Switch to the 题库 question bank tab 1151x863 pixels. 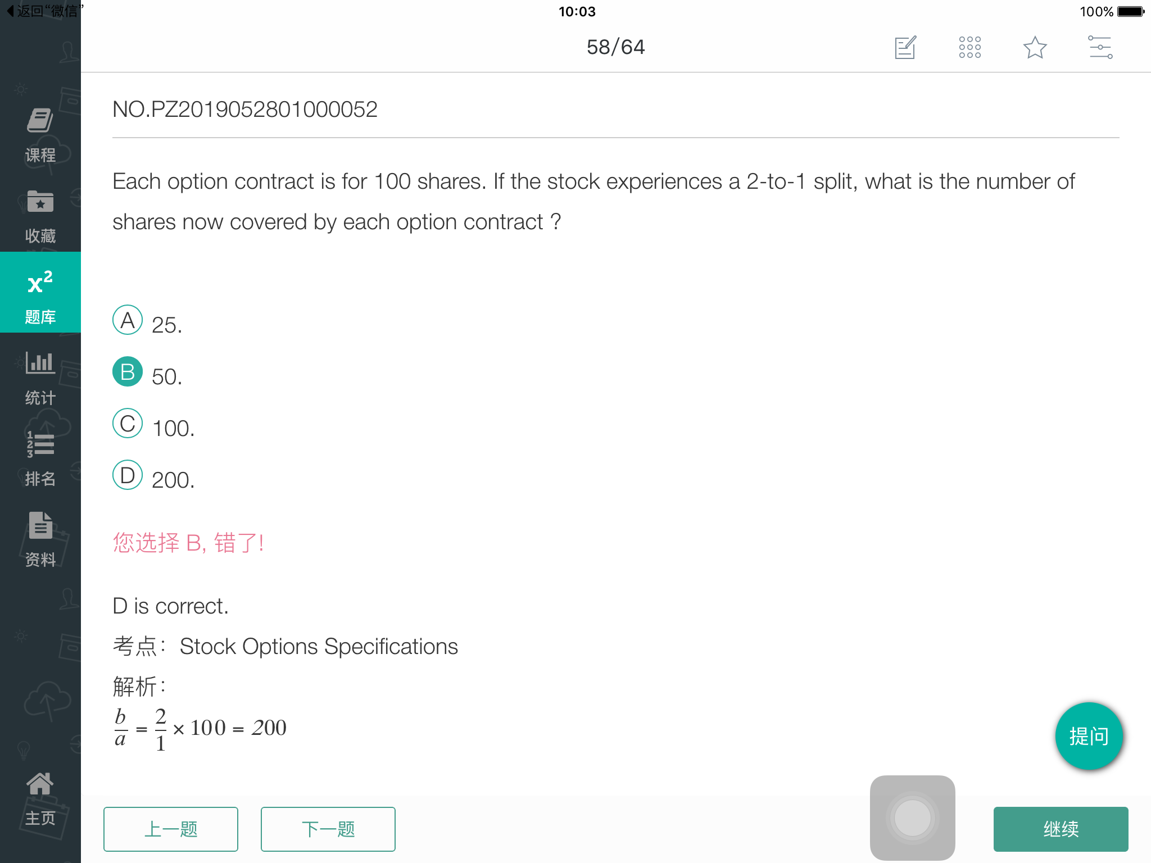coord(40,292)
